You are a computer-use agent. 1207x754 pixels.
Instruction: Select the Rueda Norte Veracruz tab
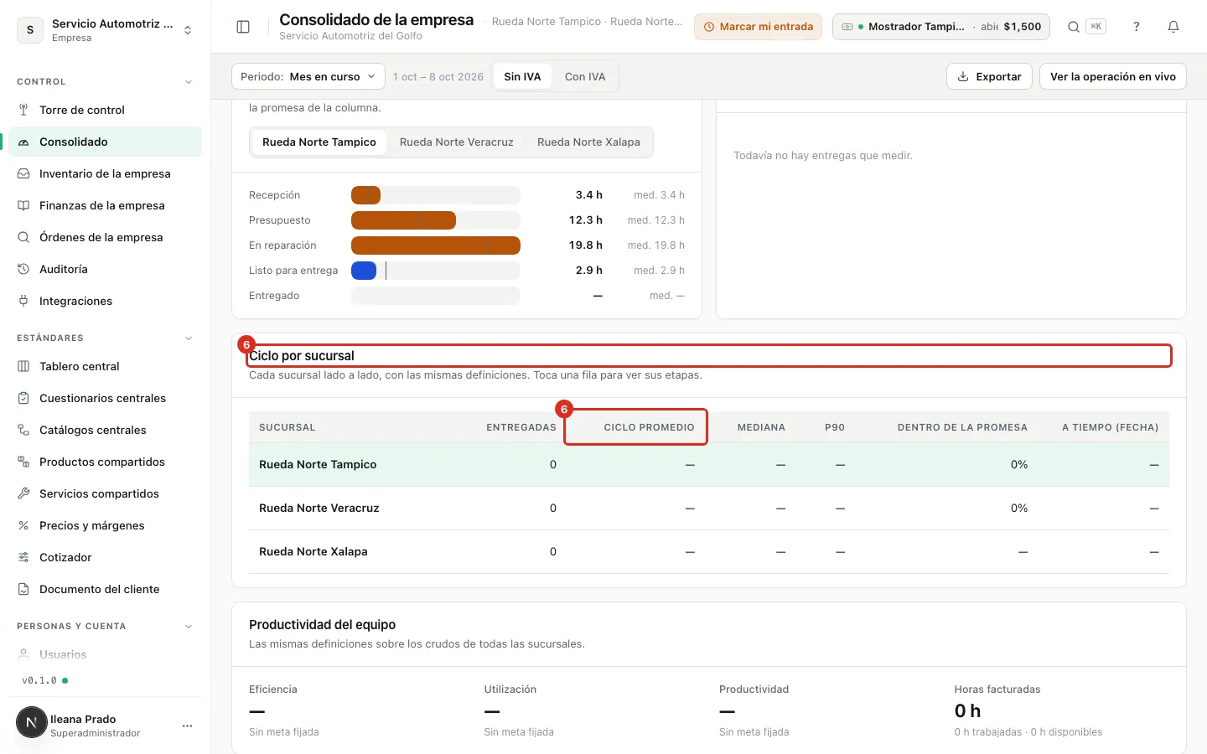point(457,142)
